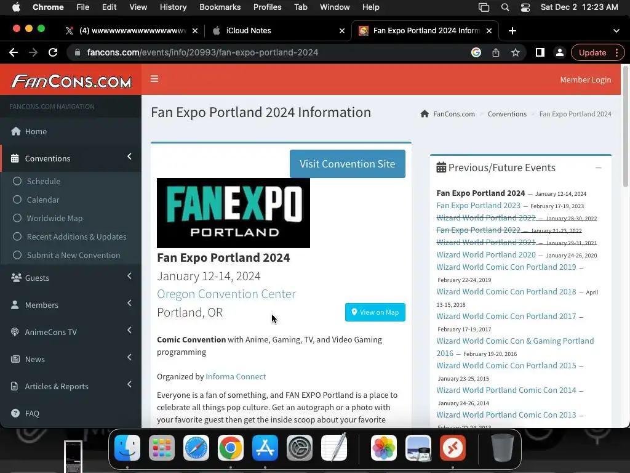
Task: Click the Members person icon in sidebar
Action: click(15, 305)
